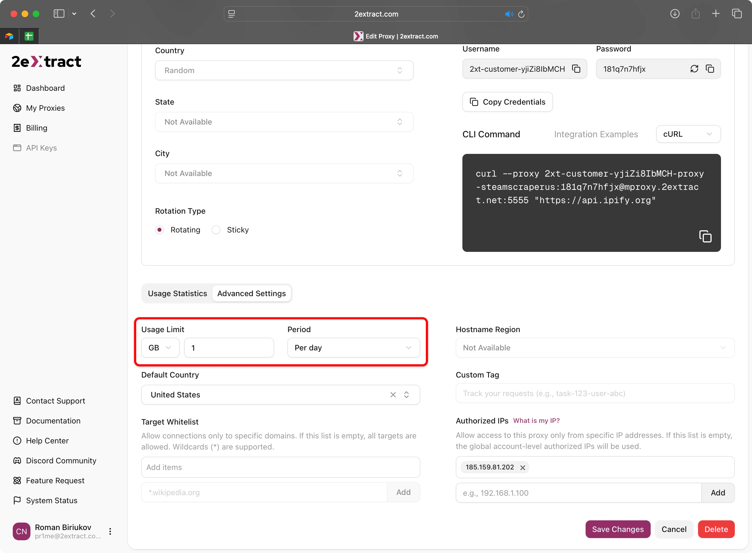Open the What is my IP link

coord(536,421)
